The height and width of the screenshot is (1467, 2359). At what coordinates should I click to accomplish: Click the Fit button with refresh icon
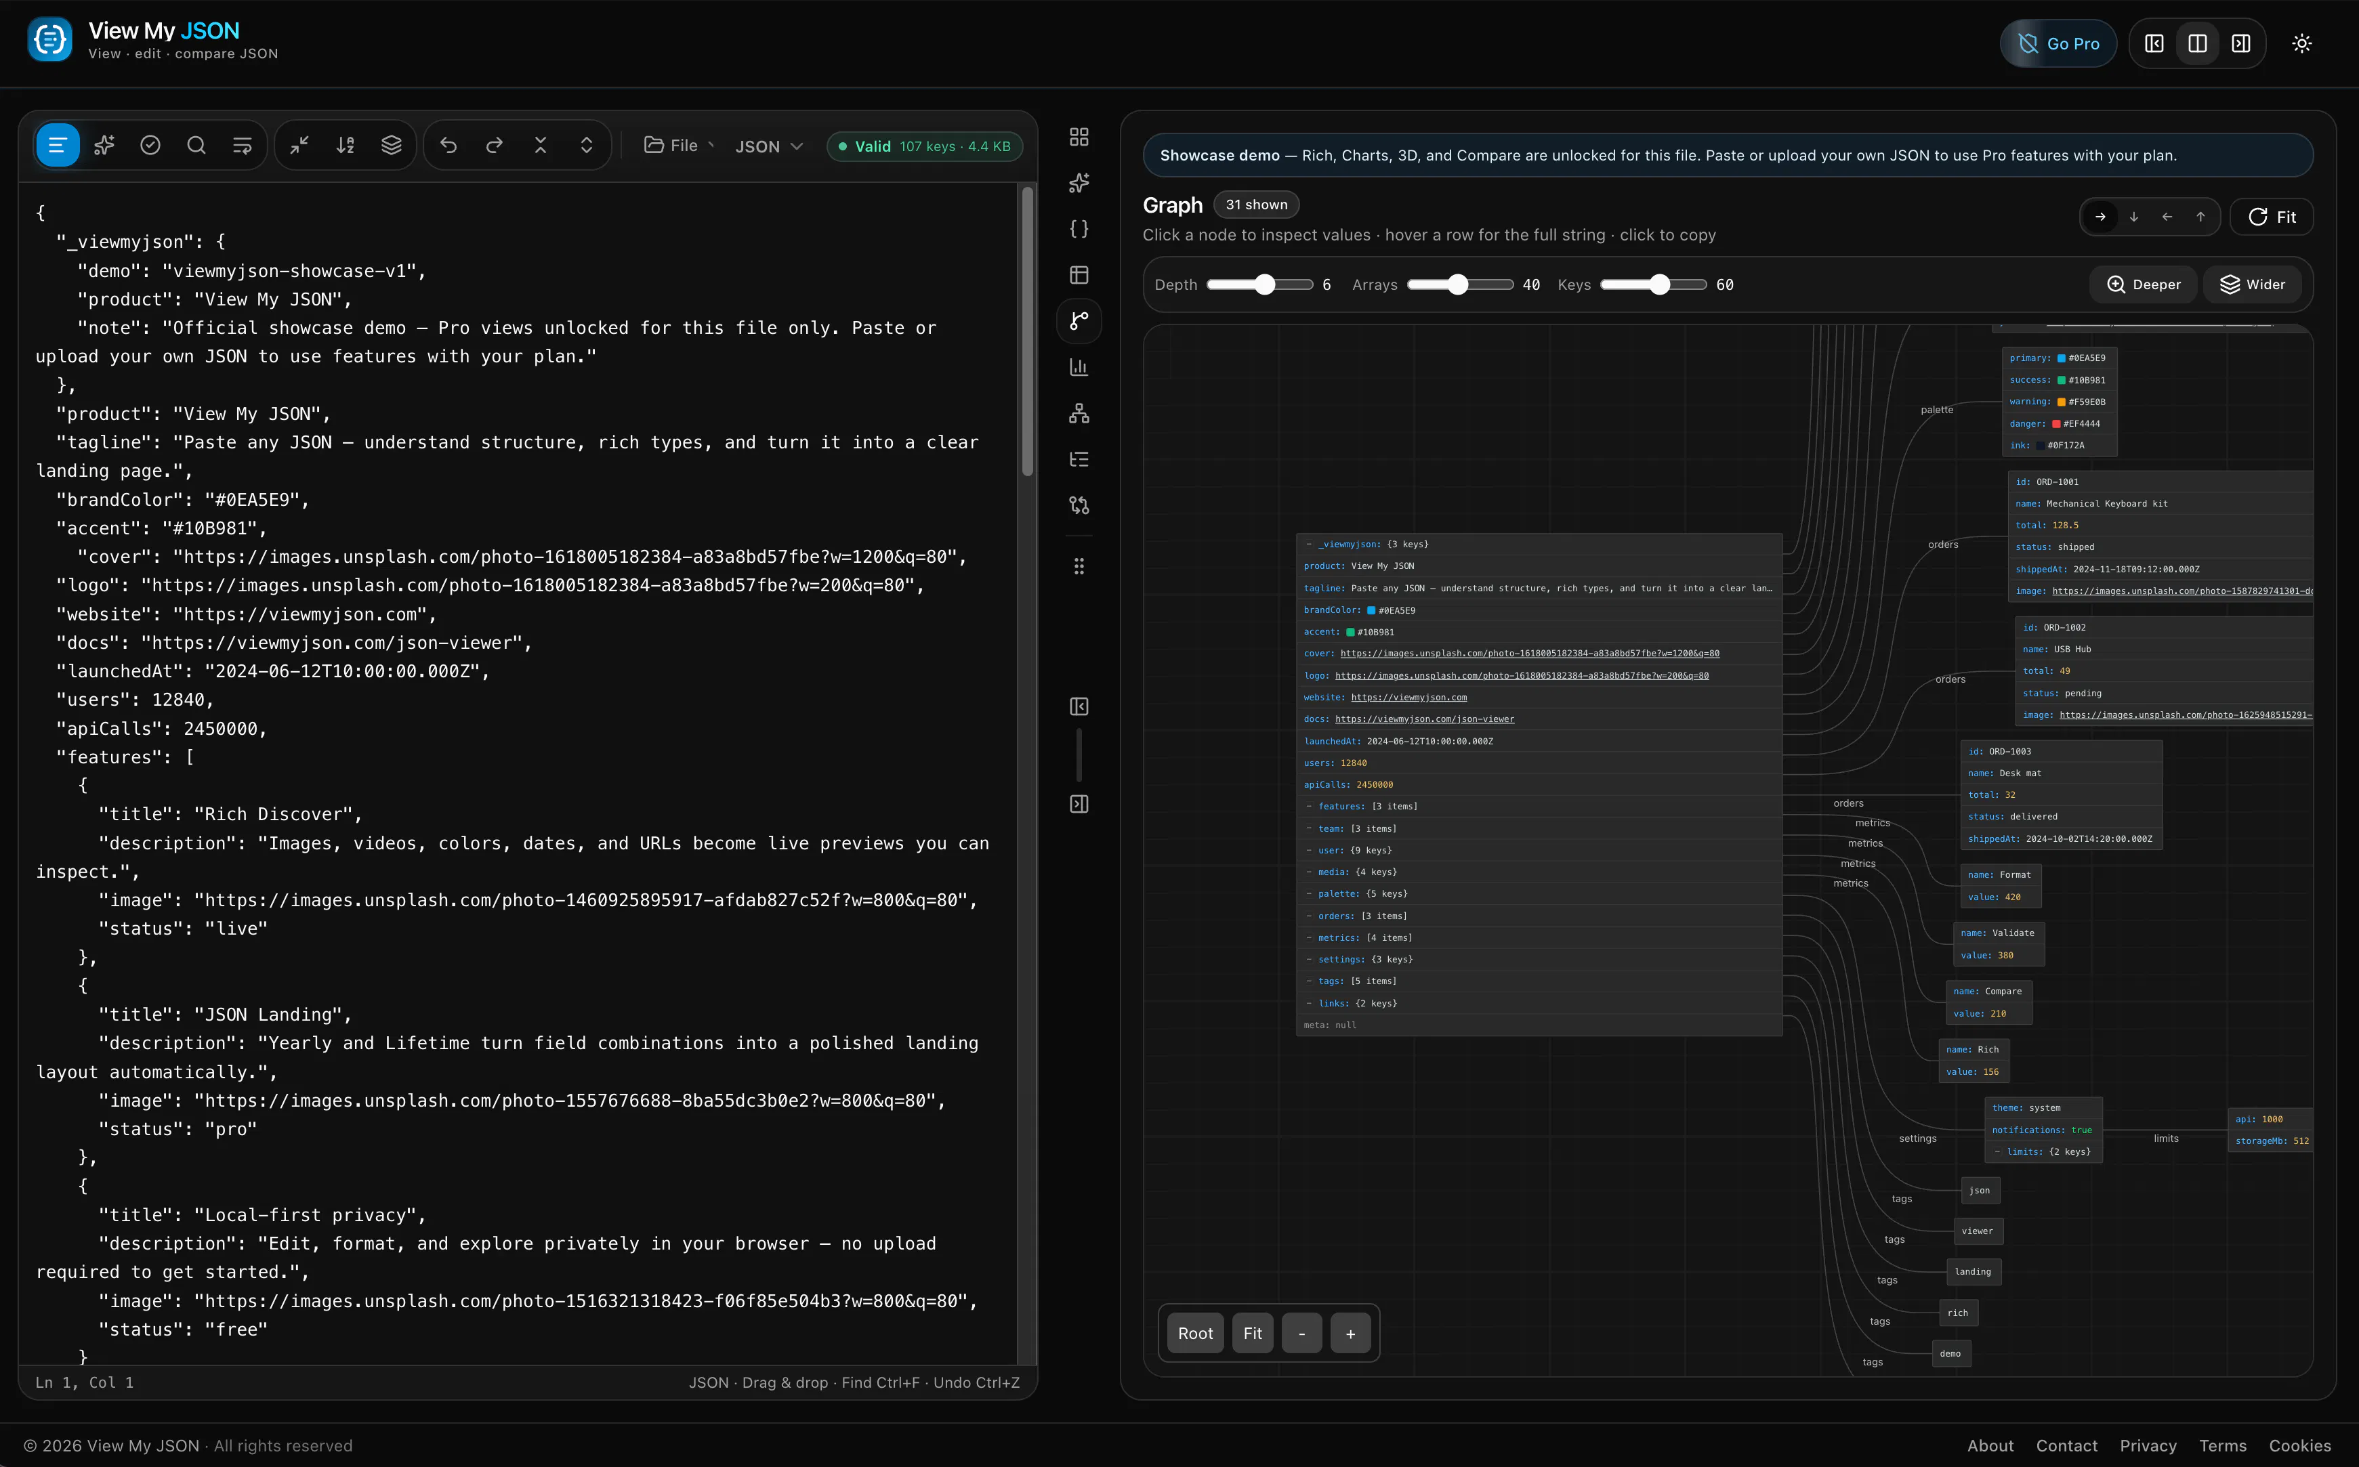pos(2272,217)
